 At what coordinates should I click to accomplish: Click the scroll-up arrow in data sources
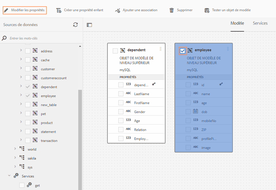(80, 46)
